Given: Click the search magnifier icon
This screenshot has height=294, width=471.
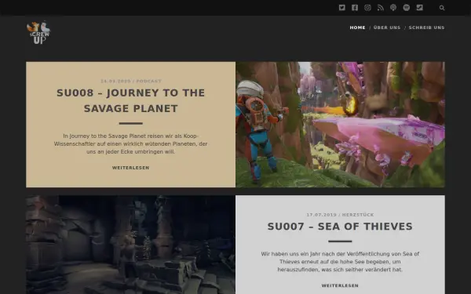Looking at the screenshot, I should [442, 8].
